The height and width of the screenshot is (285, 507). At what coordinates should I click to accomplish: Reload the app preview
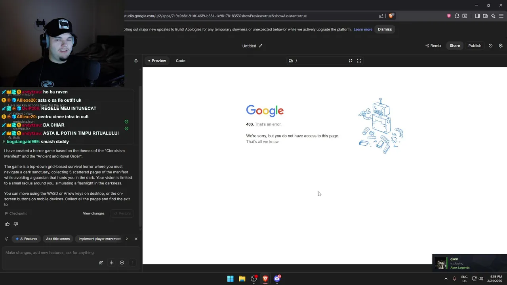click(351, 61)
